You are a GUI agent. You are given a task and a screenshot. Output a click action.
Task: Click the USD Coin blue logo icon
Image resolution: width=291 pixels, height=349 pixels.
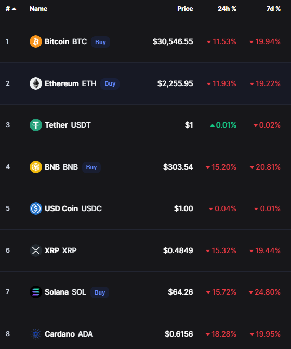(36, 208)
